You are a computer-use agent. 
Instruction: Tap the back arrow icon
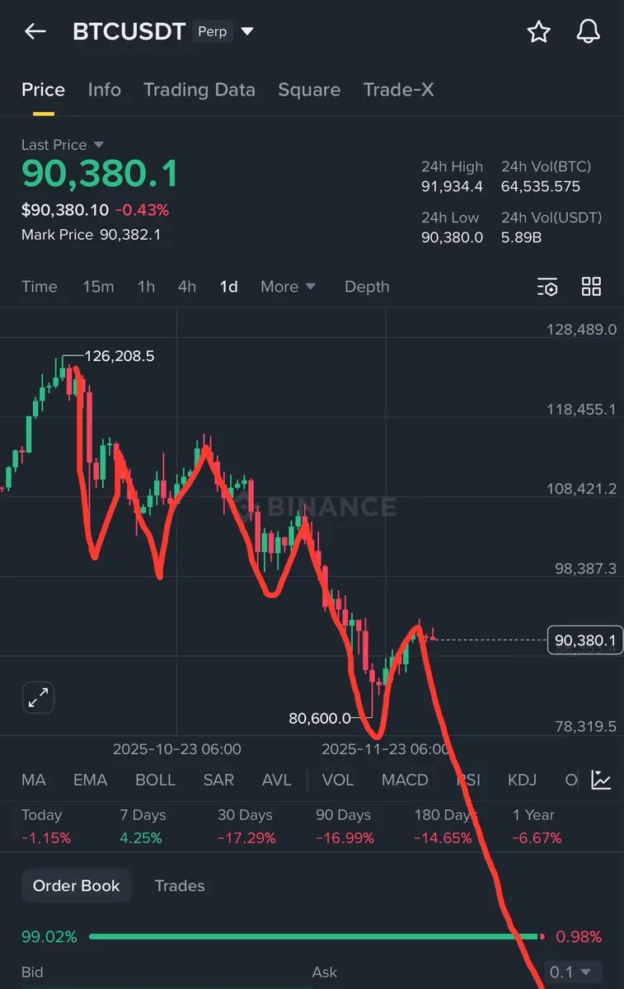coord(35,32)
